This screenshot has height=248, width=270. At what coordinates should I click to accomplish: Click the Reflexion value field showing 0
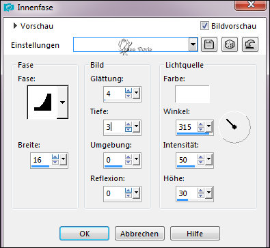114,193
